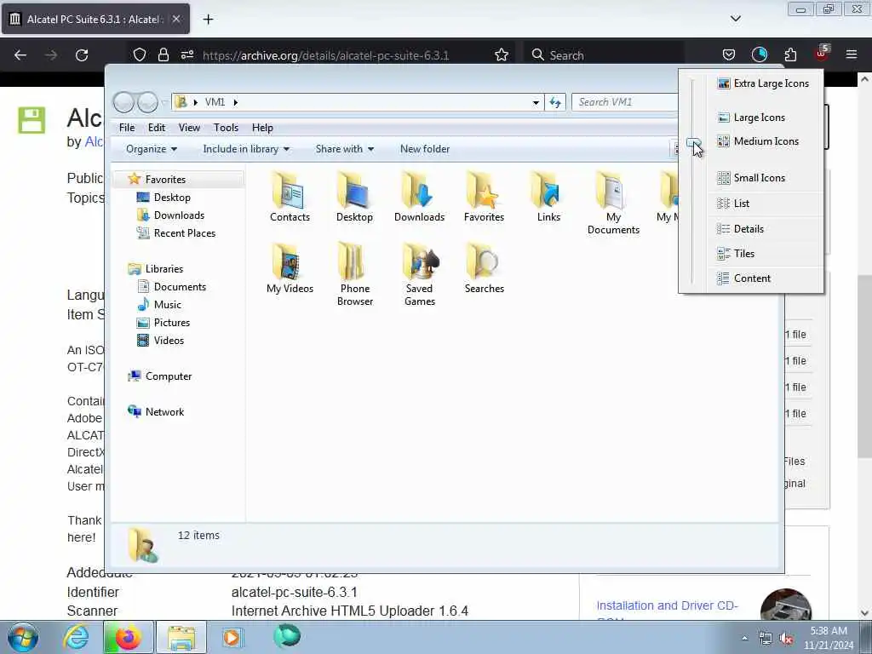Viewport: 872px width, 654px height.
Task: Click the view size slider handle
Action: coord(692,143)
